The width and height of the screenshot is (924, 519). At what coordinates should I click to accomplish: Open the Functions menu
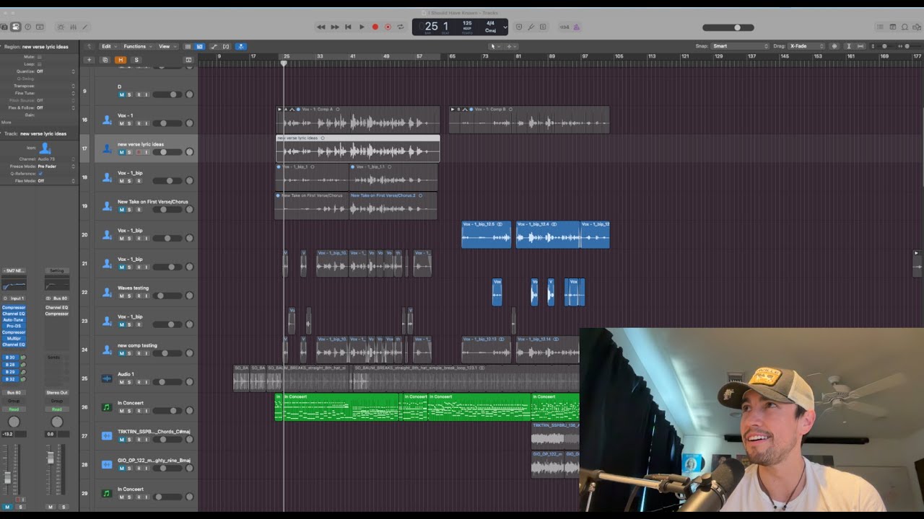[136, 46]
